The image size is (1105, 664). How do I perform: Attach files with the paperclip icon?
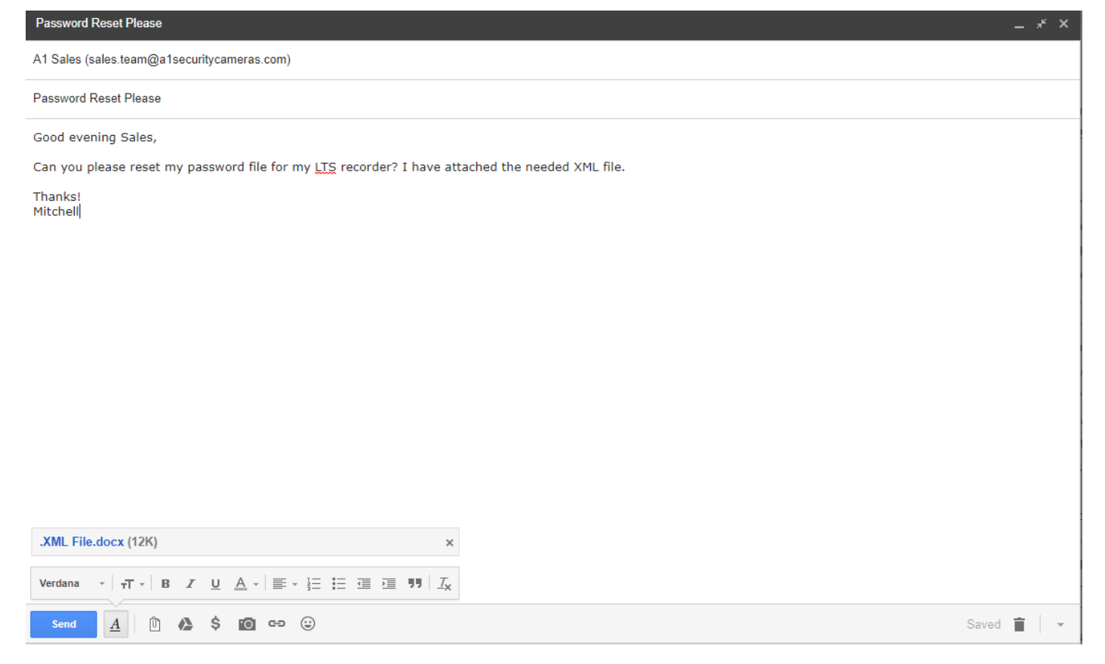(155, 624)
